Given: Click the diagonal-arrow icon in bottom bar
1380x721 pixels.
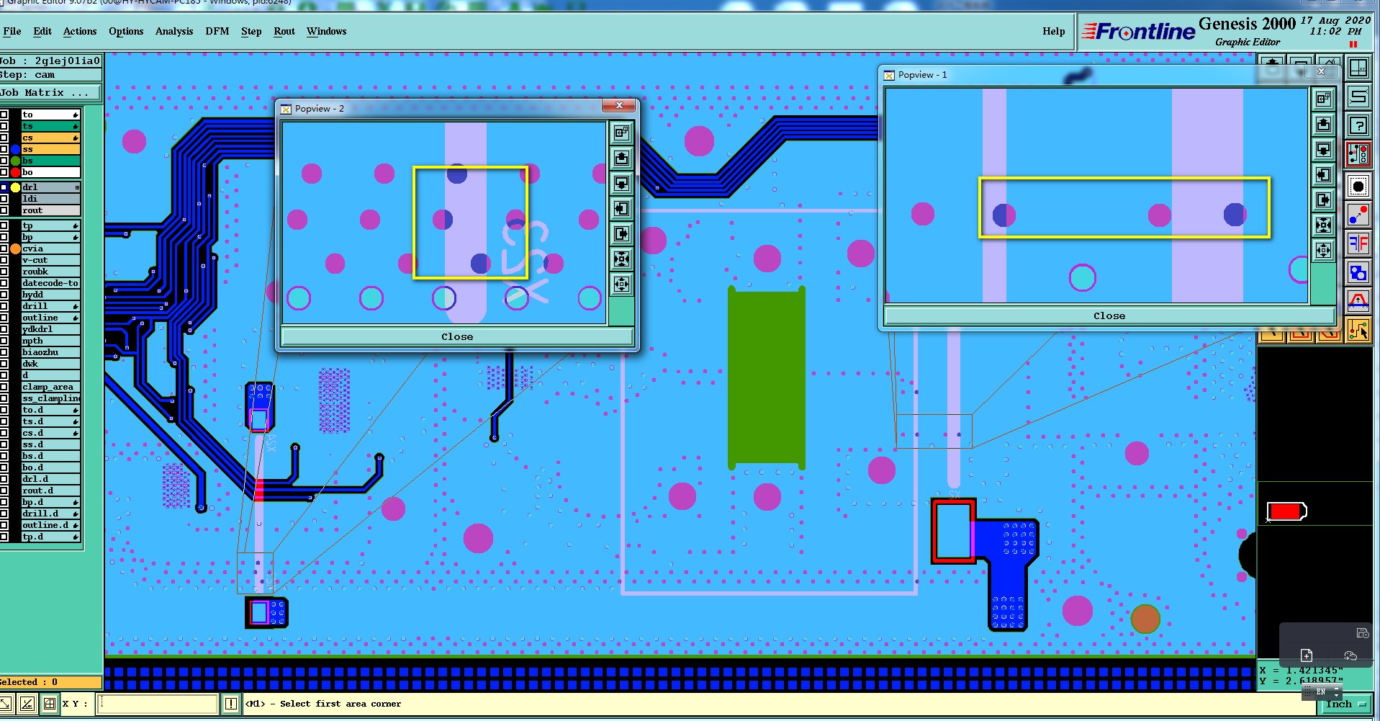Looking at the screenshot, I should [6, 704].
